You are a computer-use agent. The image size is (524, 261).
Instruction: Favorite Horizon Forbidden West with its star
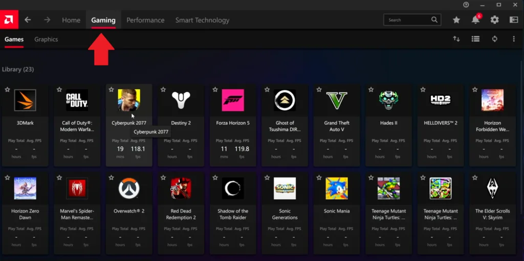point(475,90)
